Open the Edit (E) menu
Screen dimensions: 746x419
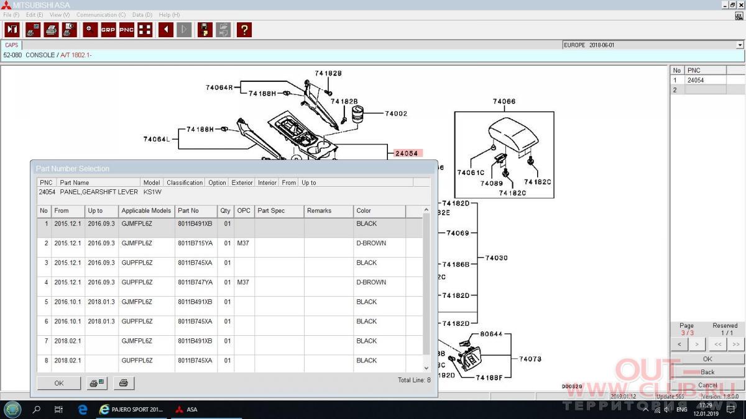coord(34,15)
